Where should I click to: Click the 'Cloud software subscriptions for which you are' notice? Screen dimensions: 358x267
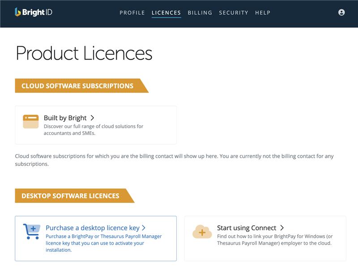pos(174,160)
